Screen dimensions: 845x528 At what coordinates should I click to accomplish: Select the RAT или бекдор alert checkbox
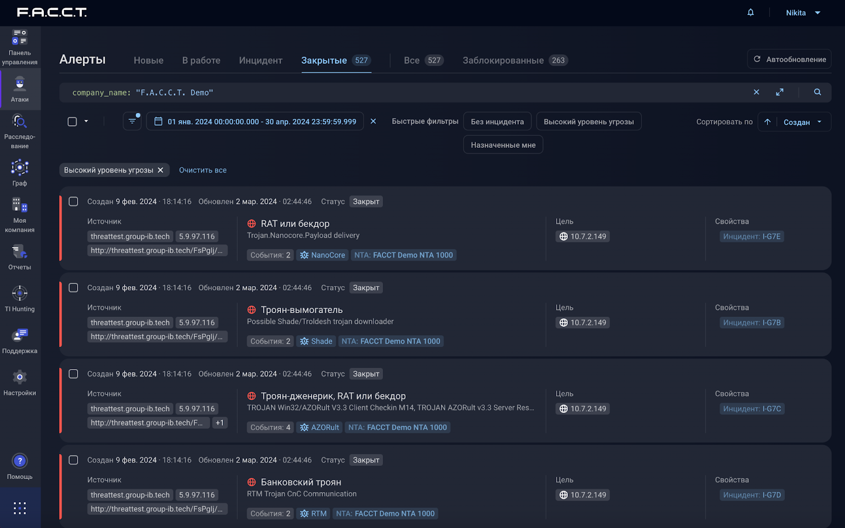pyautogui.click(x=73, y=201)
